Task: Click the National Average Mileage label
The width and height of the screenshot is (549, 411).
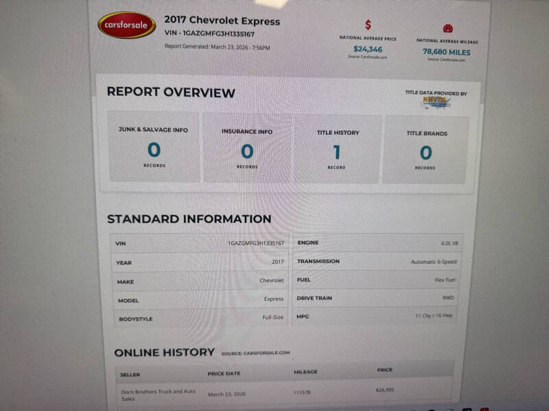Action: [447, 41]
